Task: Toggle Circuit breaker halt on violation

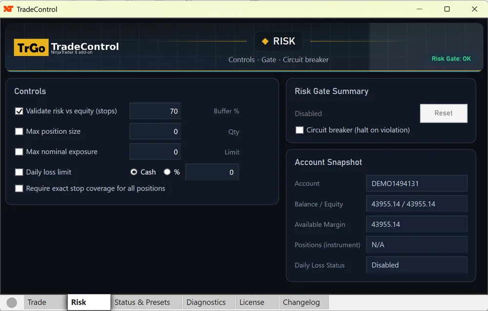Action: click(x=300, y=130)
